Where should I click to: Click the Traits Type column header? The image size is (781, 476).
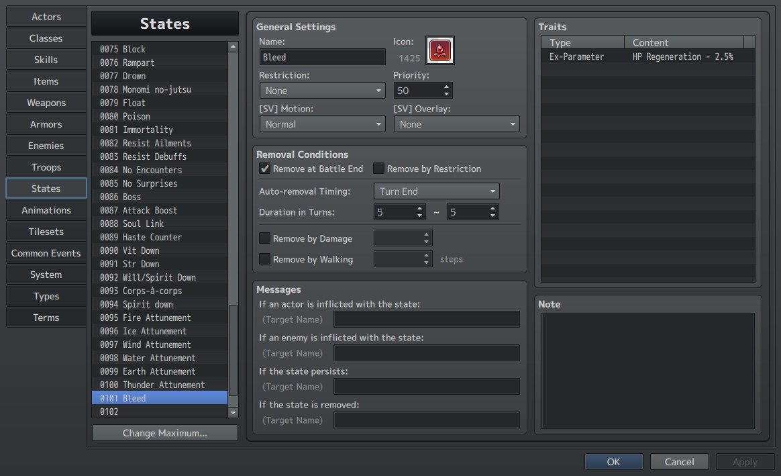[583, 42]
